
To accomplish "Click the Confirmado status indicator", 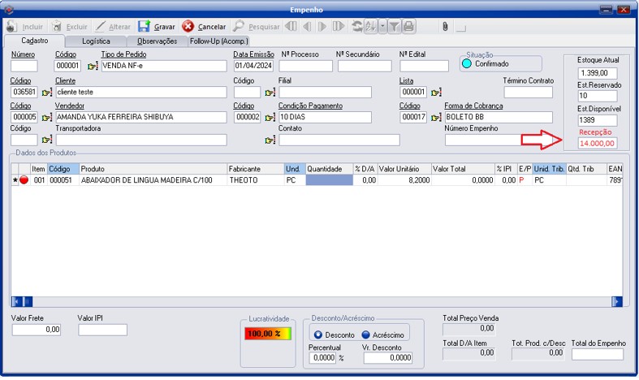I will [x=467, y=63].
